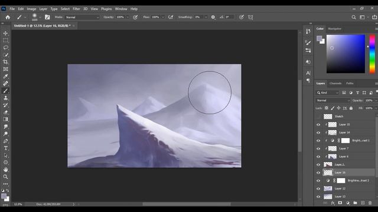378x212 pixels.
Task: Open the File menu
Action: (x=12, y=9)
